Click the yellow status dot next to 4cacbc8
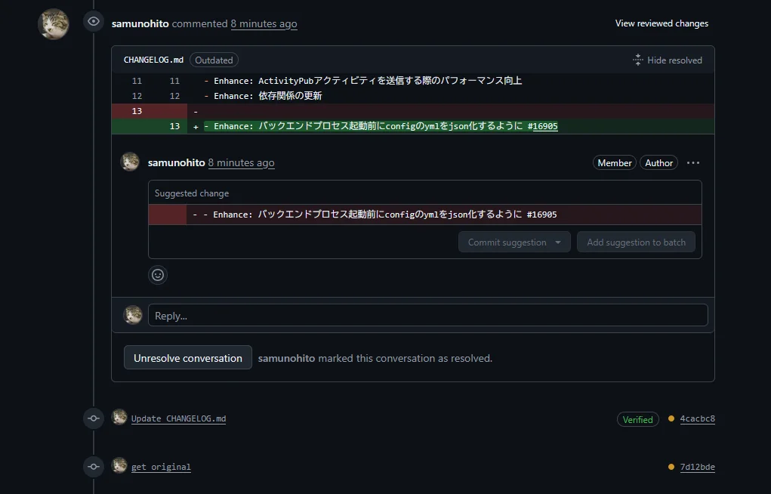 pyautogui.click(x=671, y=419)
